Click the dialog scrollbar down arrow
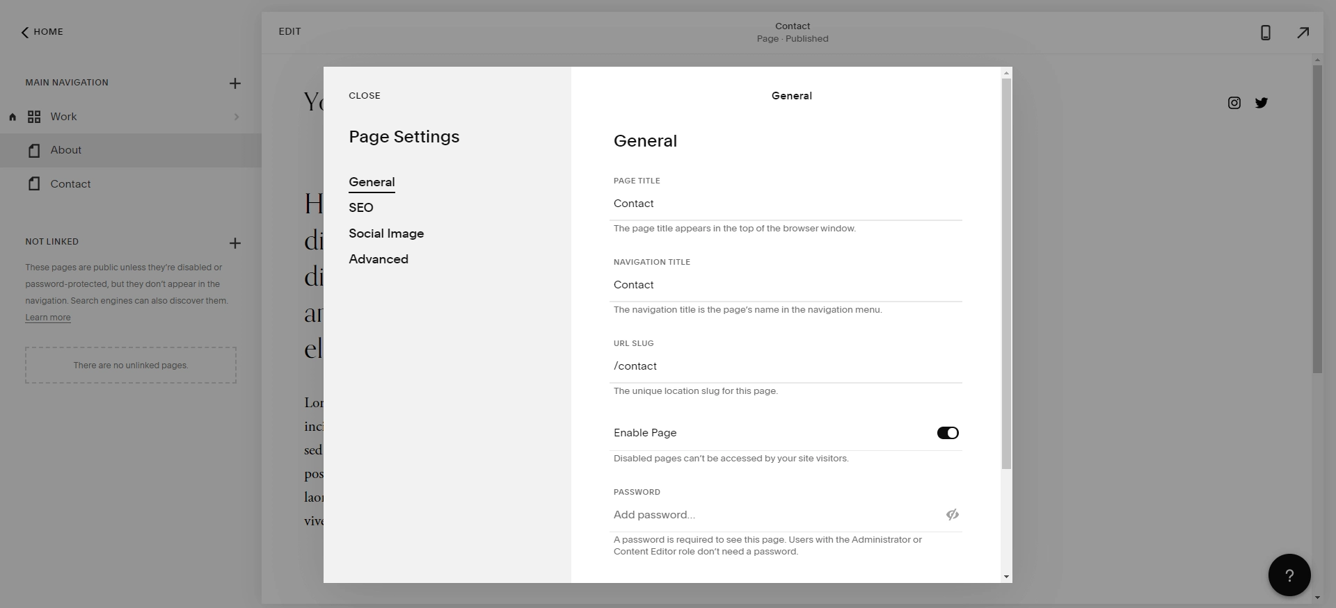The image size is (1336, 608). [x=1006, y=577]
